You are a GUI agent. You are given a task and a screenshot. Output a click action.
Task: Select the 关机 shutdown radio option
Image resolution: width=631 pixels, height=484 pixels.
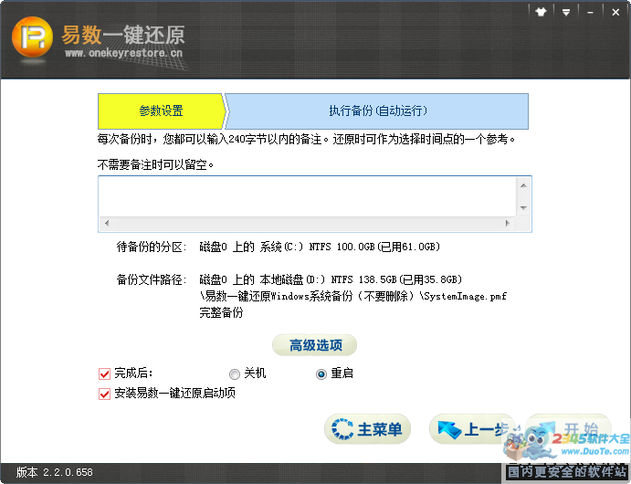236,374
